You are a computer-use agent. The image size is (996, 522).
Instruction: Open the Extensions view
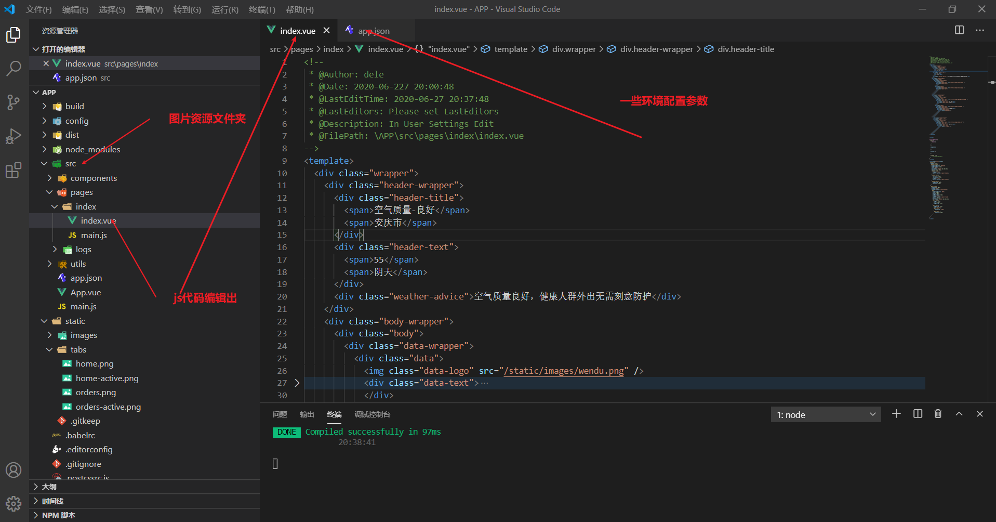14,170
